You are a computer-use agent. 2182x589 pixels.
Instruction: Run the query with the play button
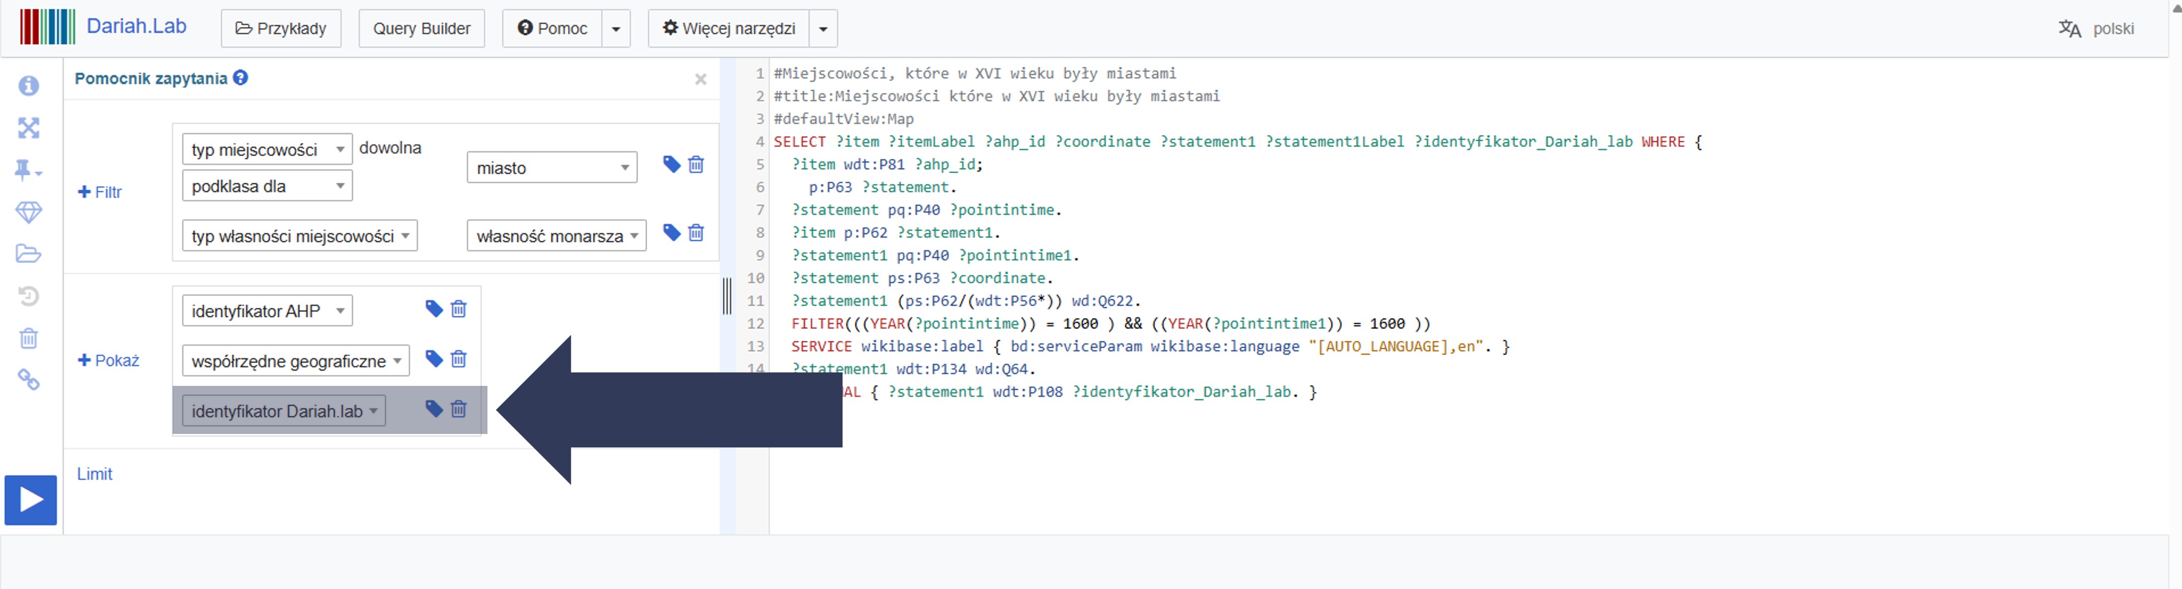coord(30,499)
